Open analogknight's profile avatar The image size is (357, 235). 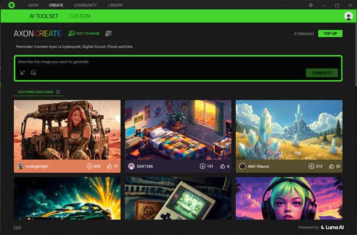coord(20,166)
